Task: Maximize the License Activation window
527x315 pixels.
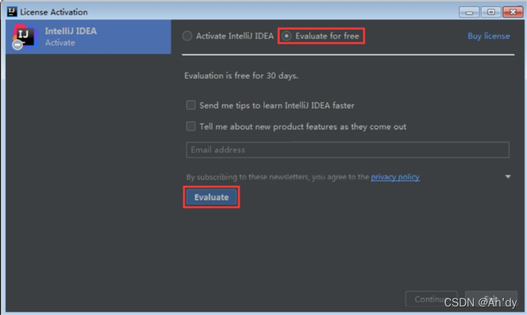Action: (490, 12)
